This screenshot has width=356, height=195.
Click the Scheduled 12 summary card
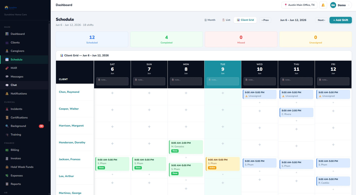click(x=92, y=39)
